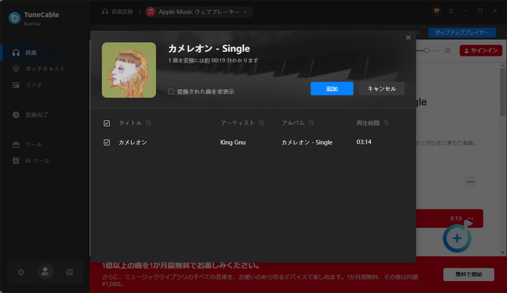Sort by 再生時間 column icon
The image size is (507, 293).
coord(386,123)
